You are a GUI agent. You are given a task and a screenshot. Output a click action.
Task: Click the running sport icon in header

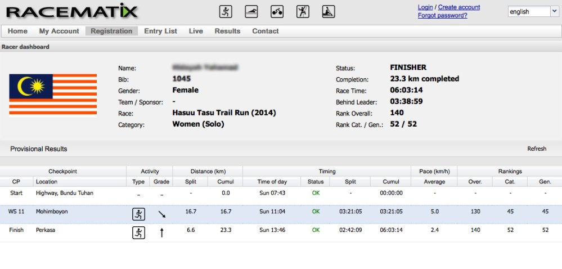225,11
